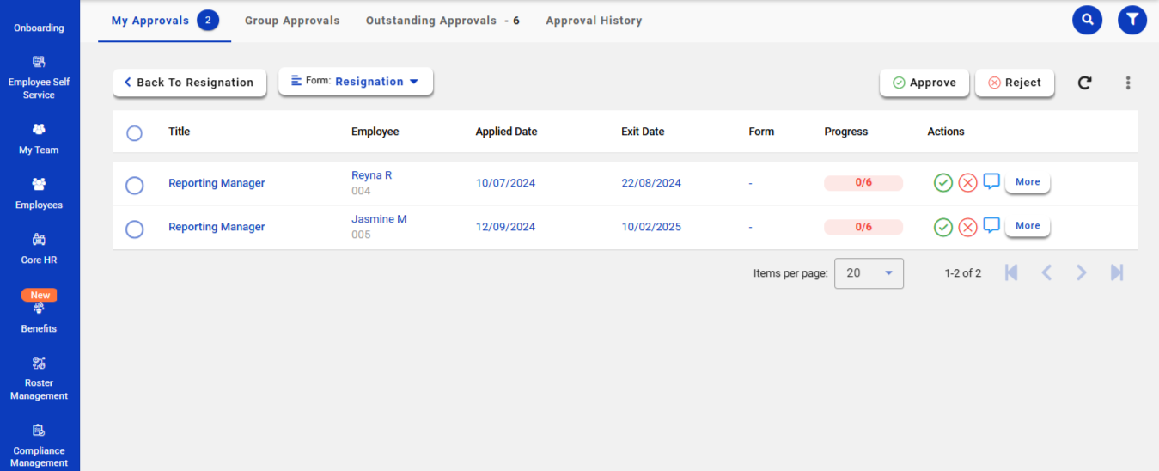
Task: Click the 0/6 progress bar for Reyna R
Action: [x=863, y=182]
